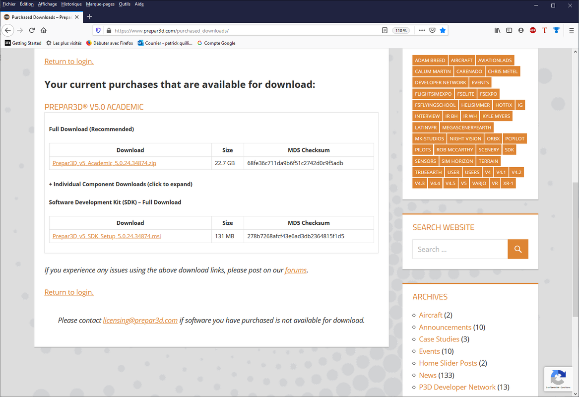Viewport: 579px width, 397px height.
Task: Open P3D Developer Network archive category
Action: 457,387
